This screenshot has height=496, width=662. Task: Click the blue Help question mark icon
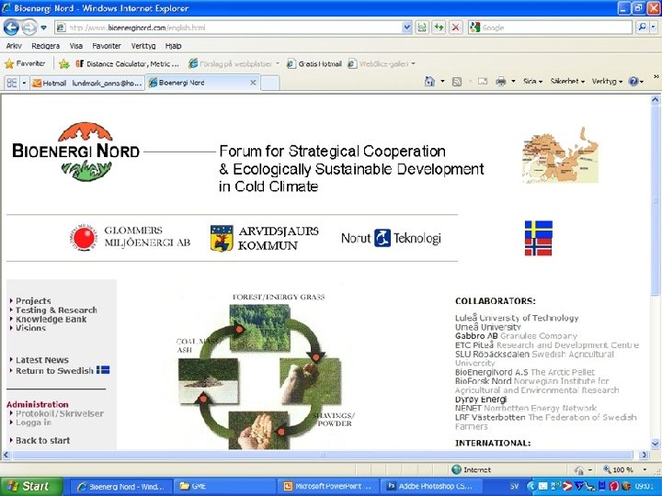[633, 82]
